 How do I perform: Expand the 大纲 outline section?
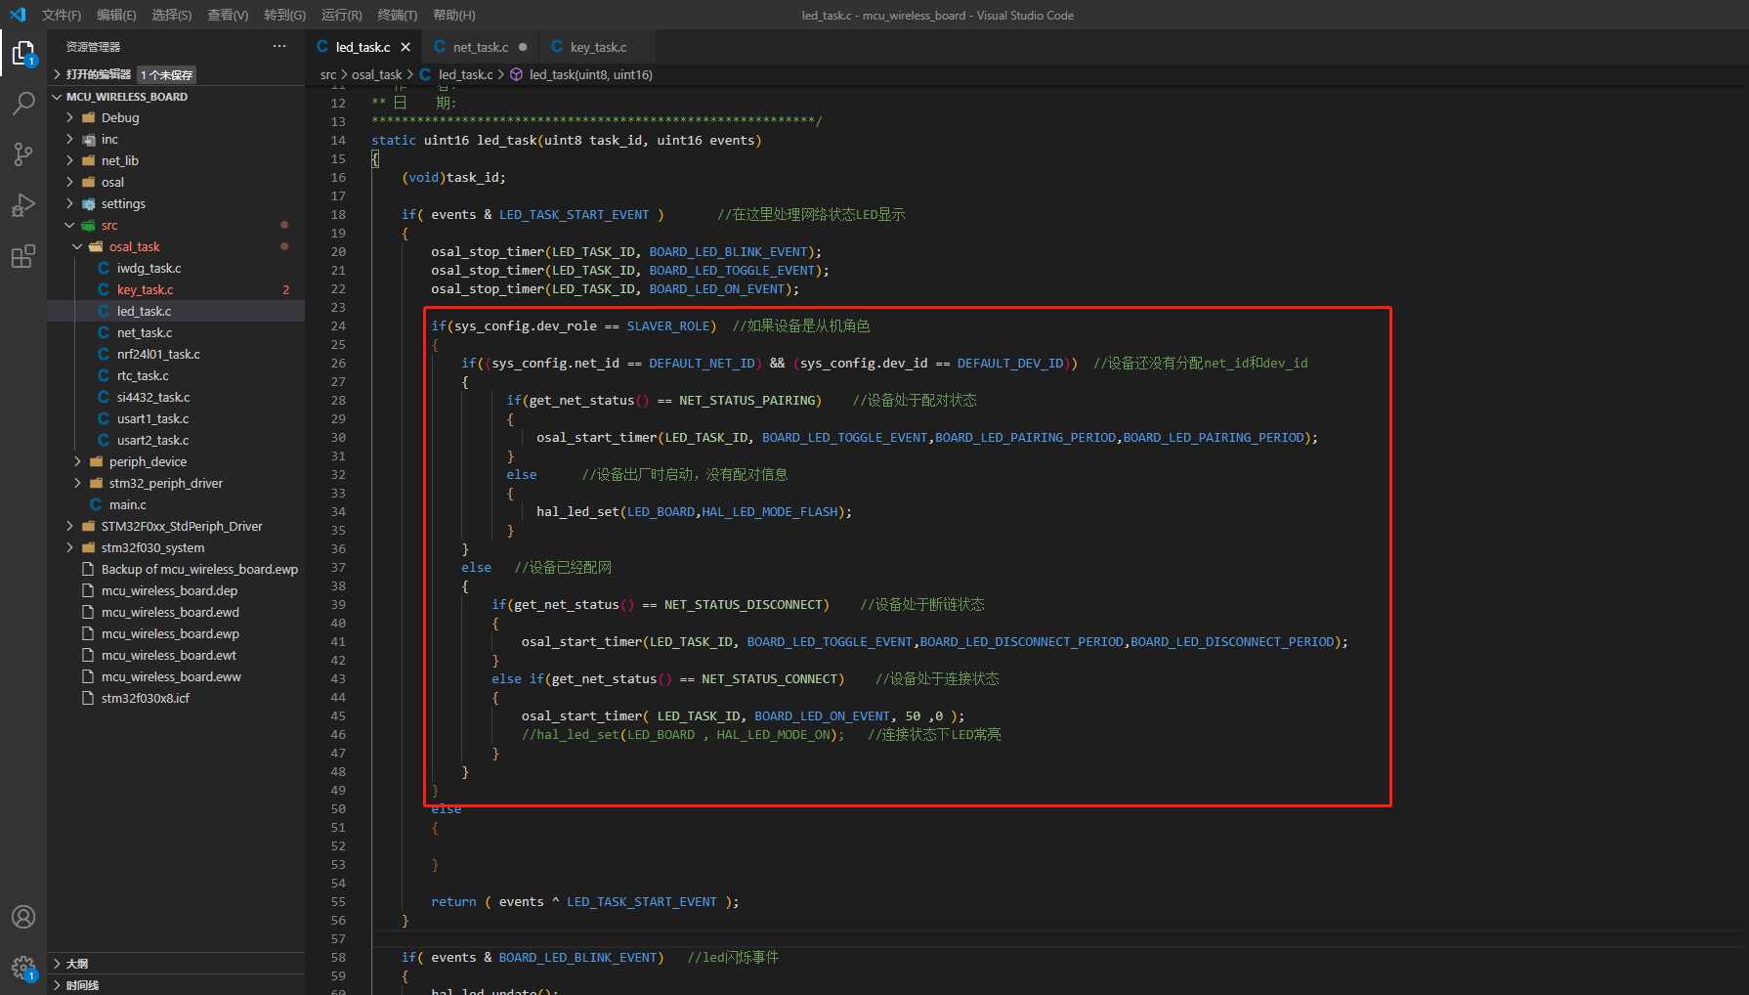[x=77, y=964]
